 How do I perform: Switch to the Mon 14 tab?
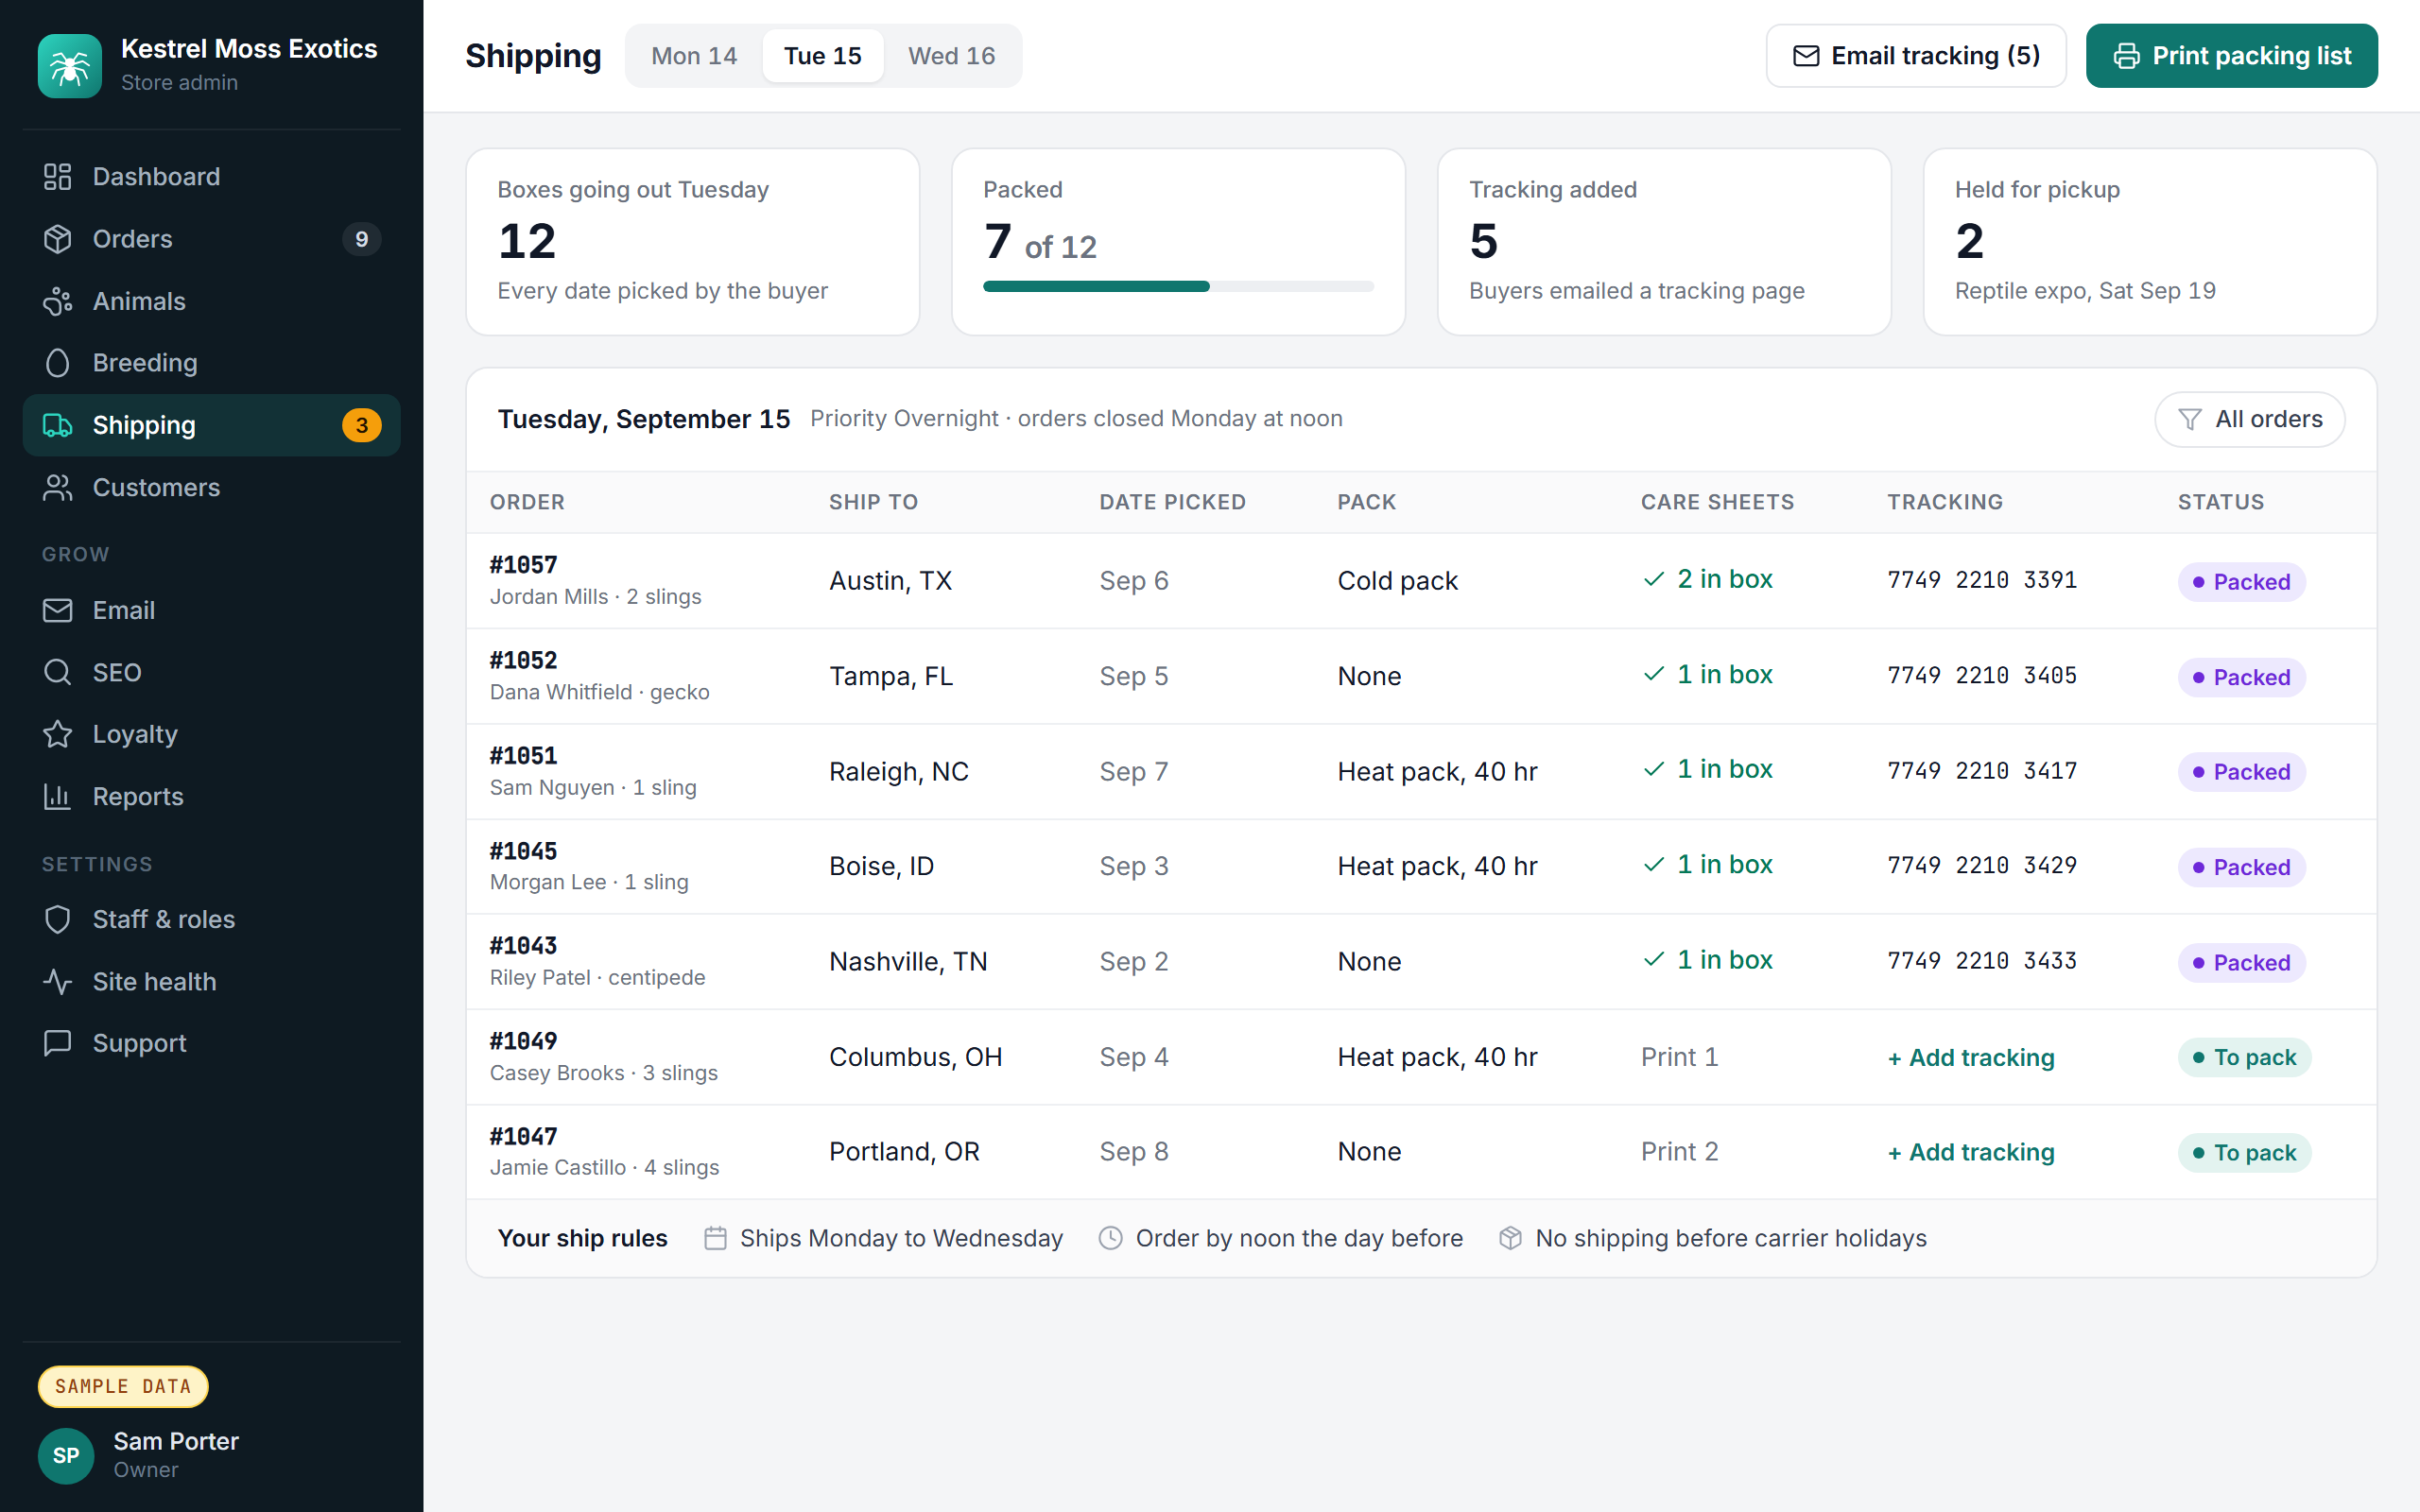[x=694, y=56]
